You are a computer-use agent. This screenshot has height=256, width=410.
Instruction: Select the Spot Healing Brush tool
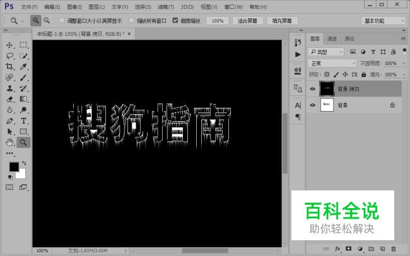(9, 78)
